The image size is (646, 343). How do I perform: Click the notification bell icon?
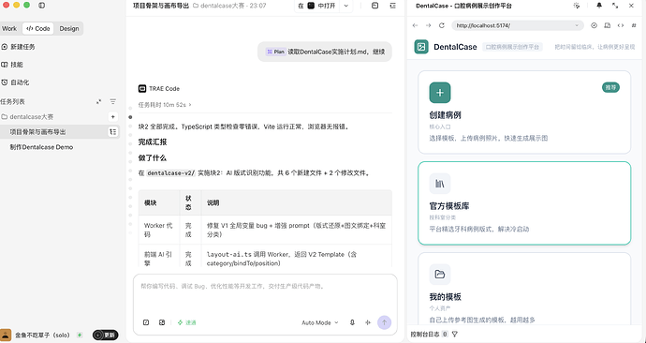click(599, 6)
